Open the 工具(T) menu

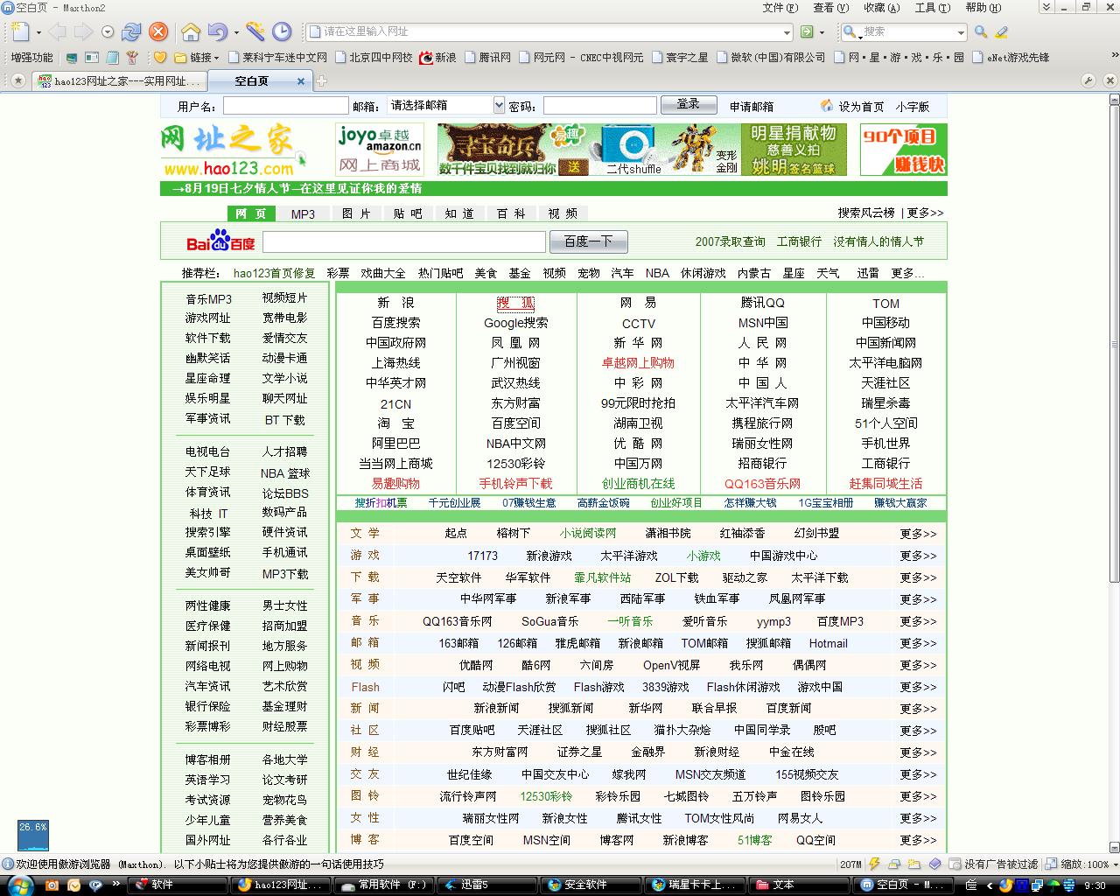[x=932, y=8]
